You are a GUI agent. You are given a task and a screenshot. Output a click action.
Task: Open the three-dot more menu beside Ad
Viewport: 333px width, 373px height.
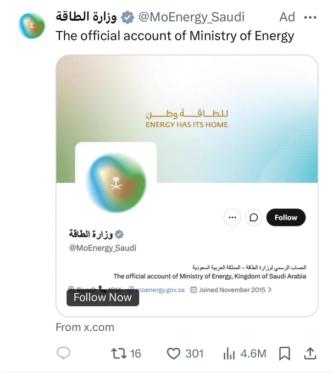click(x=310, y=18)
